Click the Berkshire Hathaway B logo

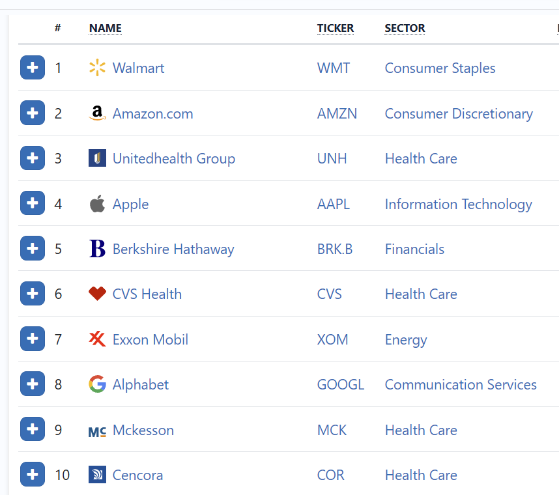(97, 249)
